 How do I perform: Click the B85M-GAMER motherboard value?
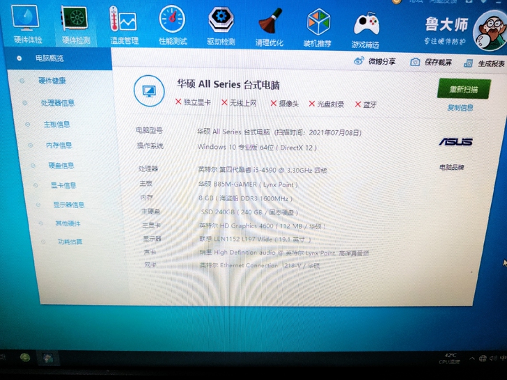tap(248, 184)
